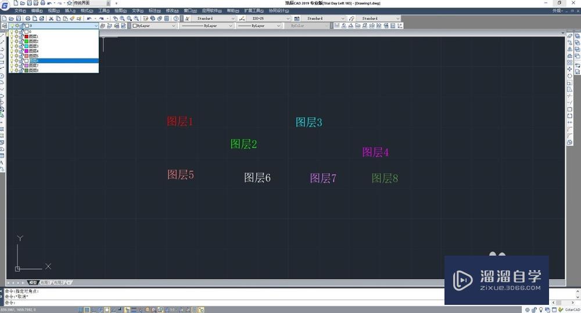
Task: Click the Array tool in Modify toolbar
Action: tap(570, 63)
